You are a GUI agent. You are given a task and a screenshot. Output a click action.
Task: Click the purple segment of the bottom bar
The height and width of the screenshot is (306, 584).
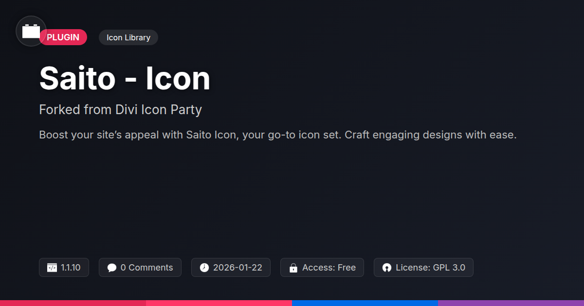[x=511, y=303]
